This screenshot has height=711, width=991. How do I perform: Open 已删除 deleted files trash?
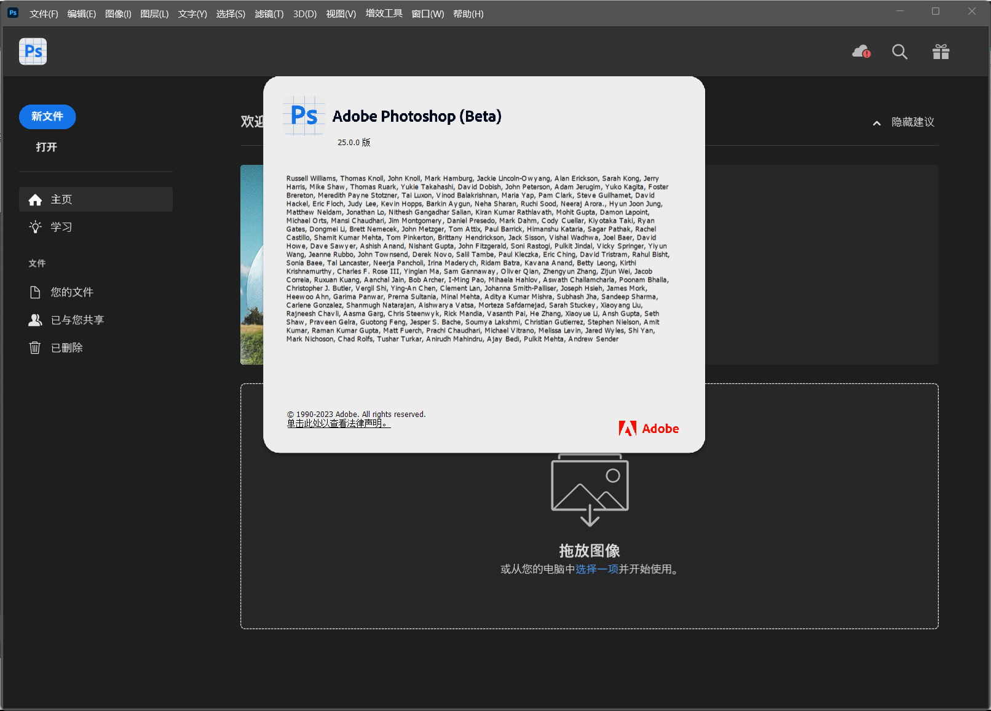point(66,348)
